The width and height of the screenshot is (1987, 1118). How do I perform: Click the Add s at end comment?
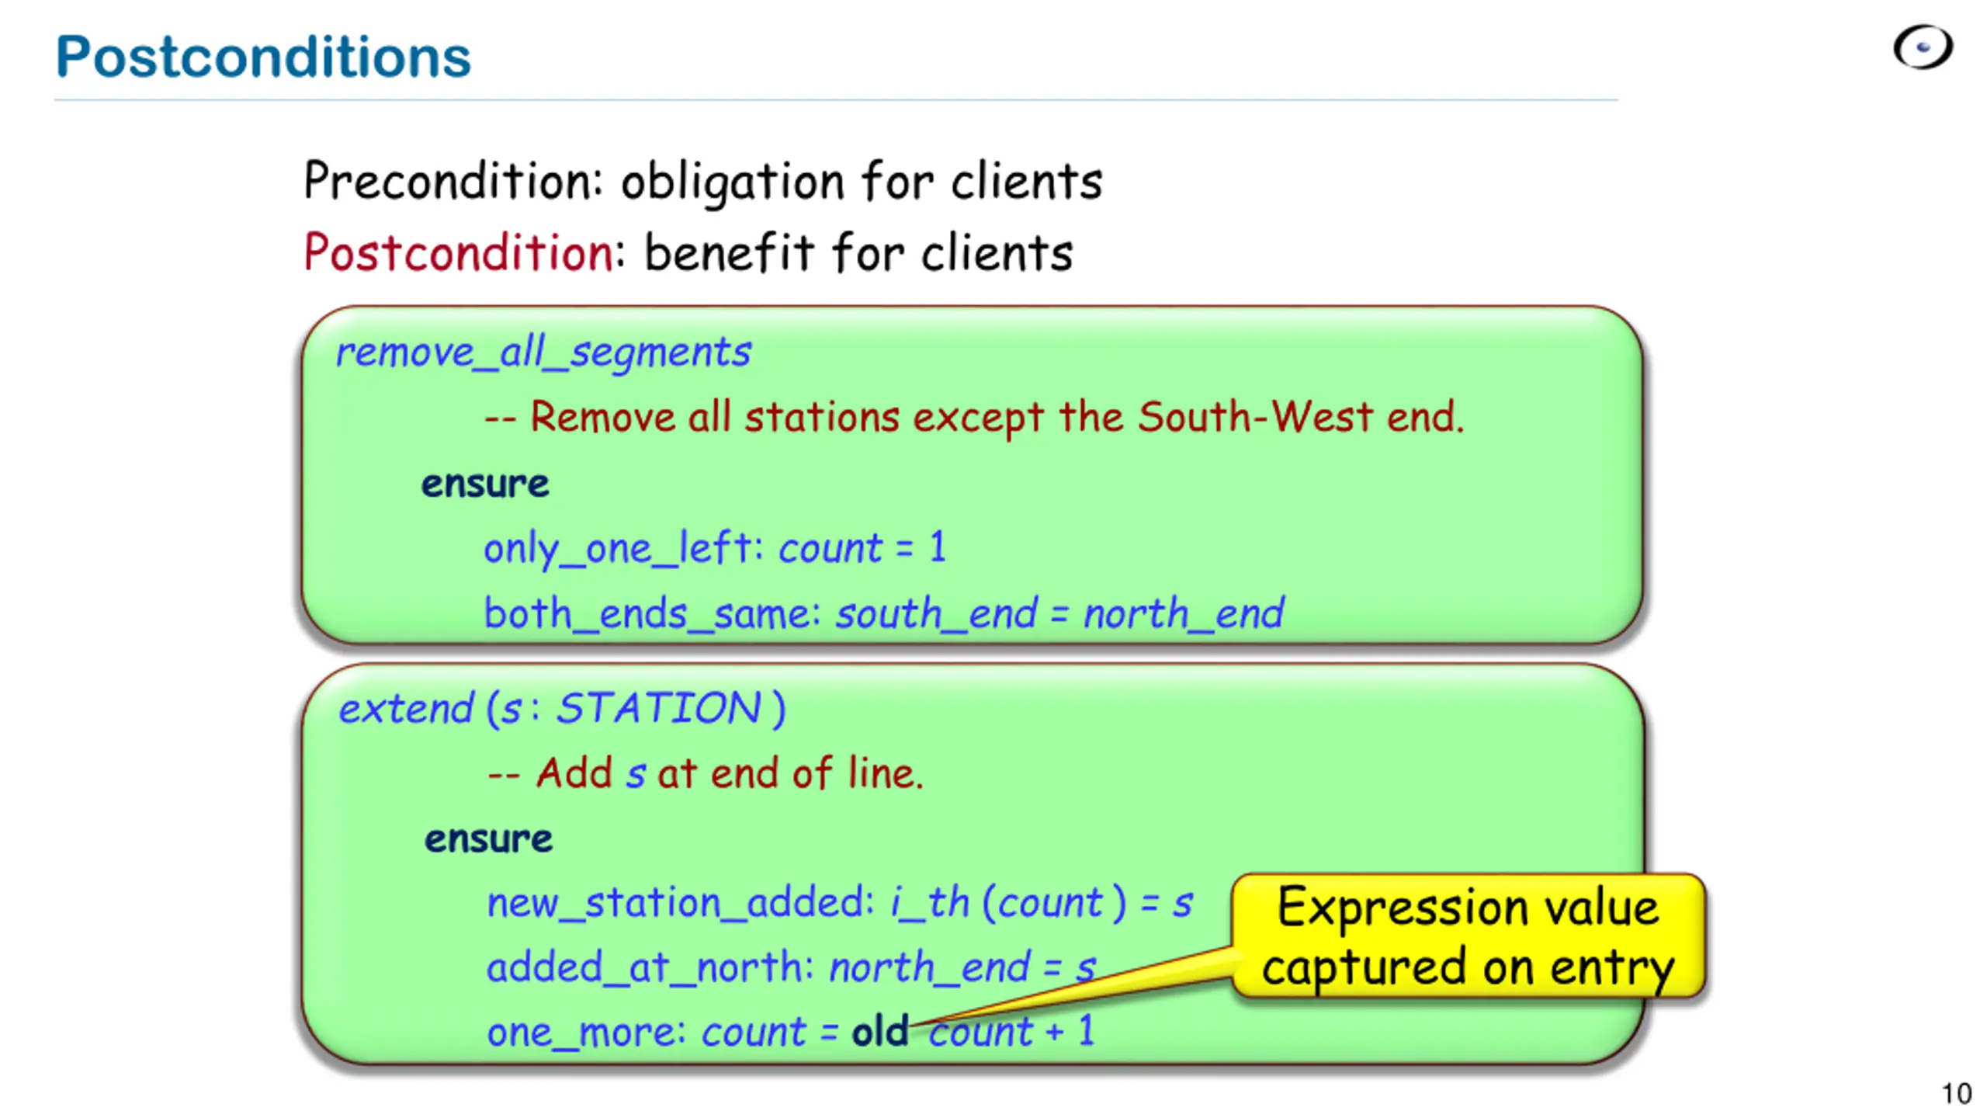(x=705, y=773)
